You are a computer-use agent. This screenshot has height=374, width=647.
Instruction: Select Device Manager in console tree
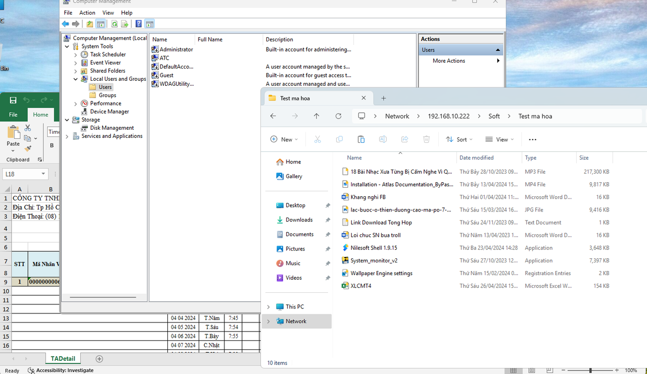point(109,112)
